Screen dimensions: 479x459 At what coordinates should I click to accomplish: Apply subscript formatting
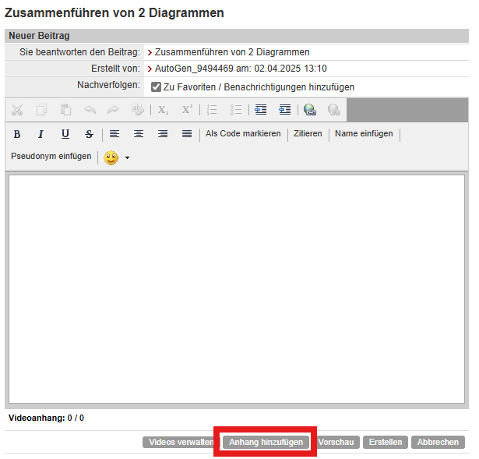(x=163, y=110)
